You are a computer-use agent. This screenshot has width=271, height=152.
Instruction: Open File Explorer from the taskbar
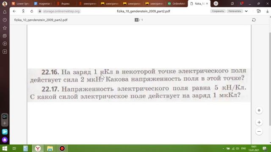pyautogui.click(x=50, y=148)
